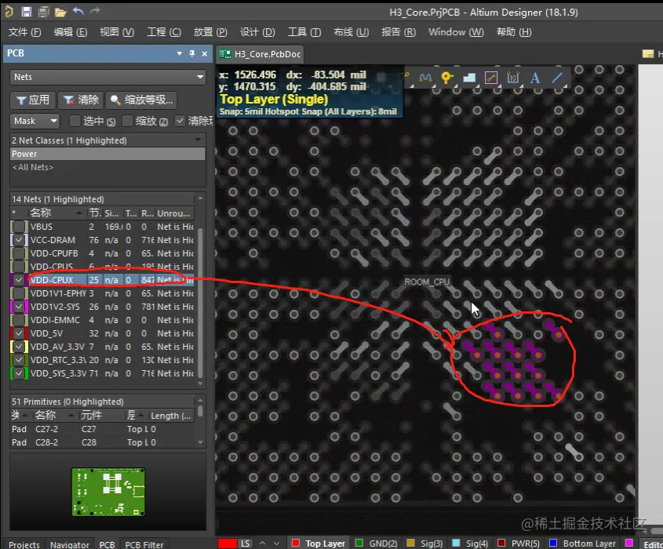Viewport: 663px width, 549px height.
Task: Click the Undo arrow icon
Action: [x=78, y=12]
